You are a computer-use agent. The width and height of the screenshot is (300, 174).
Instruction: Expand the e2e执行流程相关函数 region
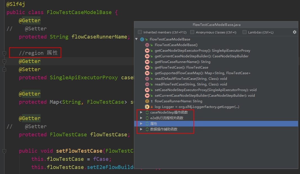coord(141,118)
